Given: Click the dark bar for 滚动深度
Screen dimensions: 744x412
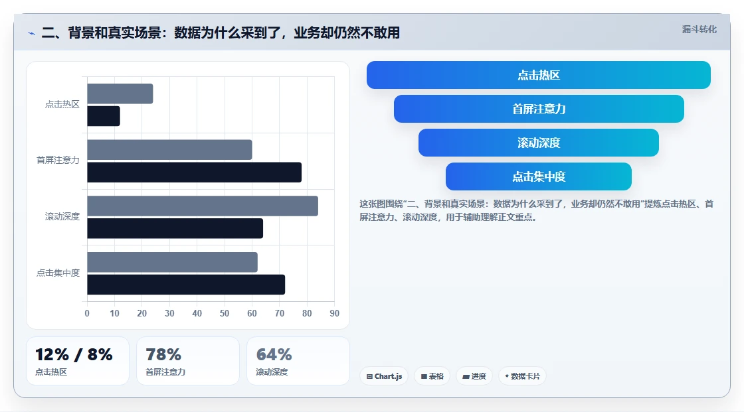Looking at the screenshot, I should click(x=175, y=228).
